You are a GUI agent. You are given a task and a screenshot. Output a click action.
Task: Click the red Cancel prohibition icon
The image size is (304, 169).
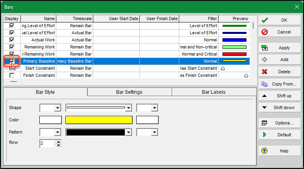[x=265, y=32]
